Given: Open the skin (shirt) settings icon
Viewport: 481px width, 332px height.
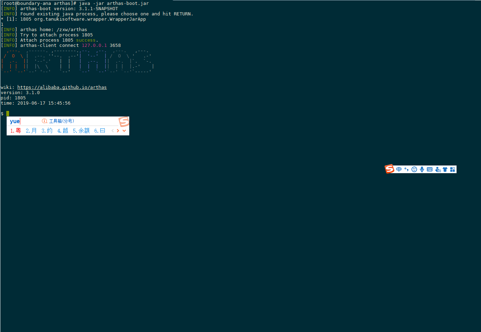Looking at the screenshot, I should [x=445, y=169].
